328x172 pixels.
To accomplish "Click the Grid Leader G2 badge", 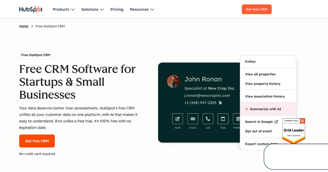I will point(294,131).
